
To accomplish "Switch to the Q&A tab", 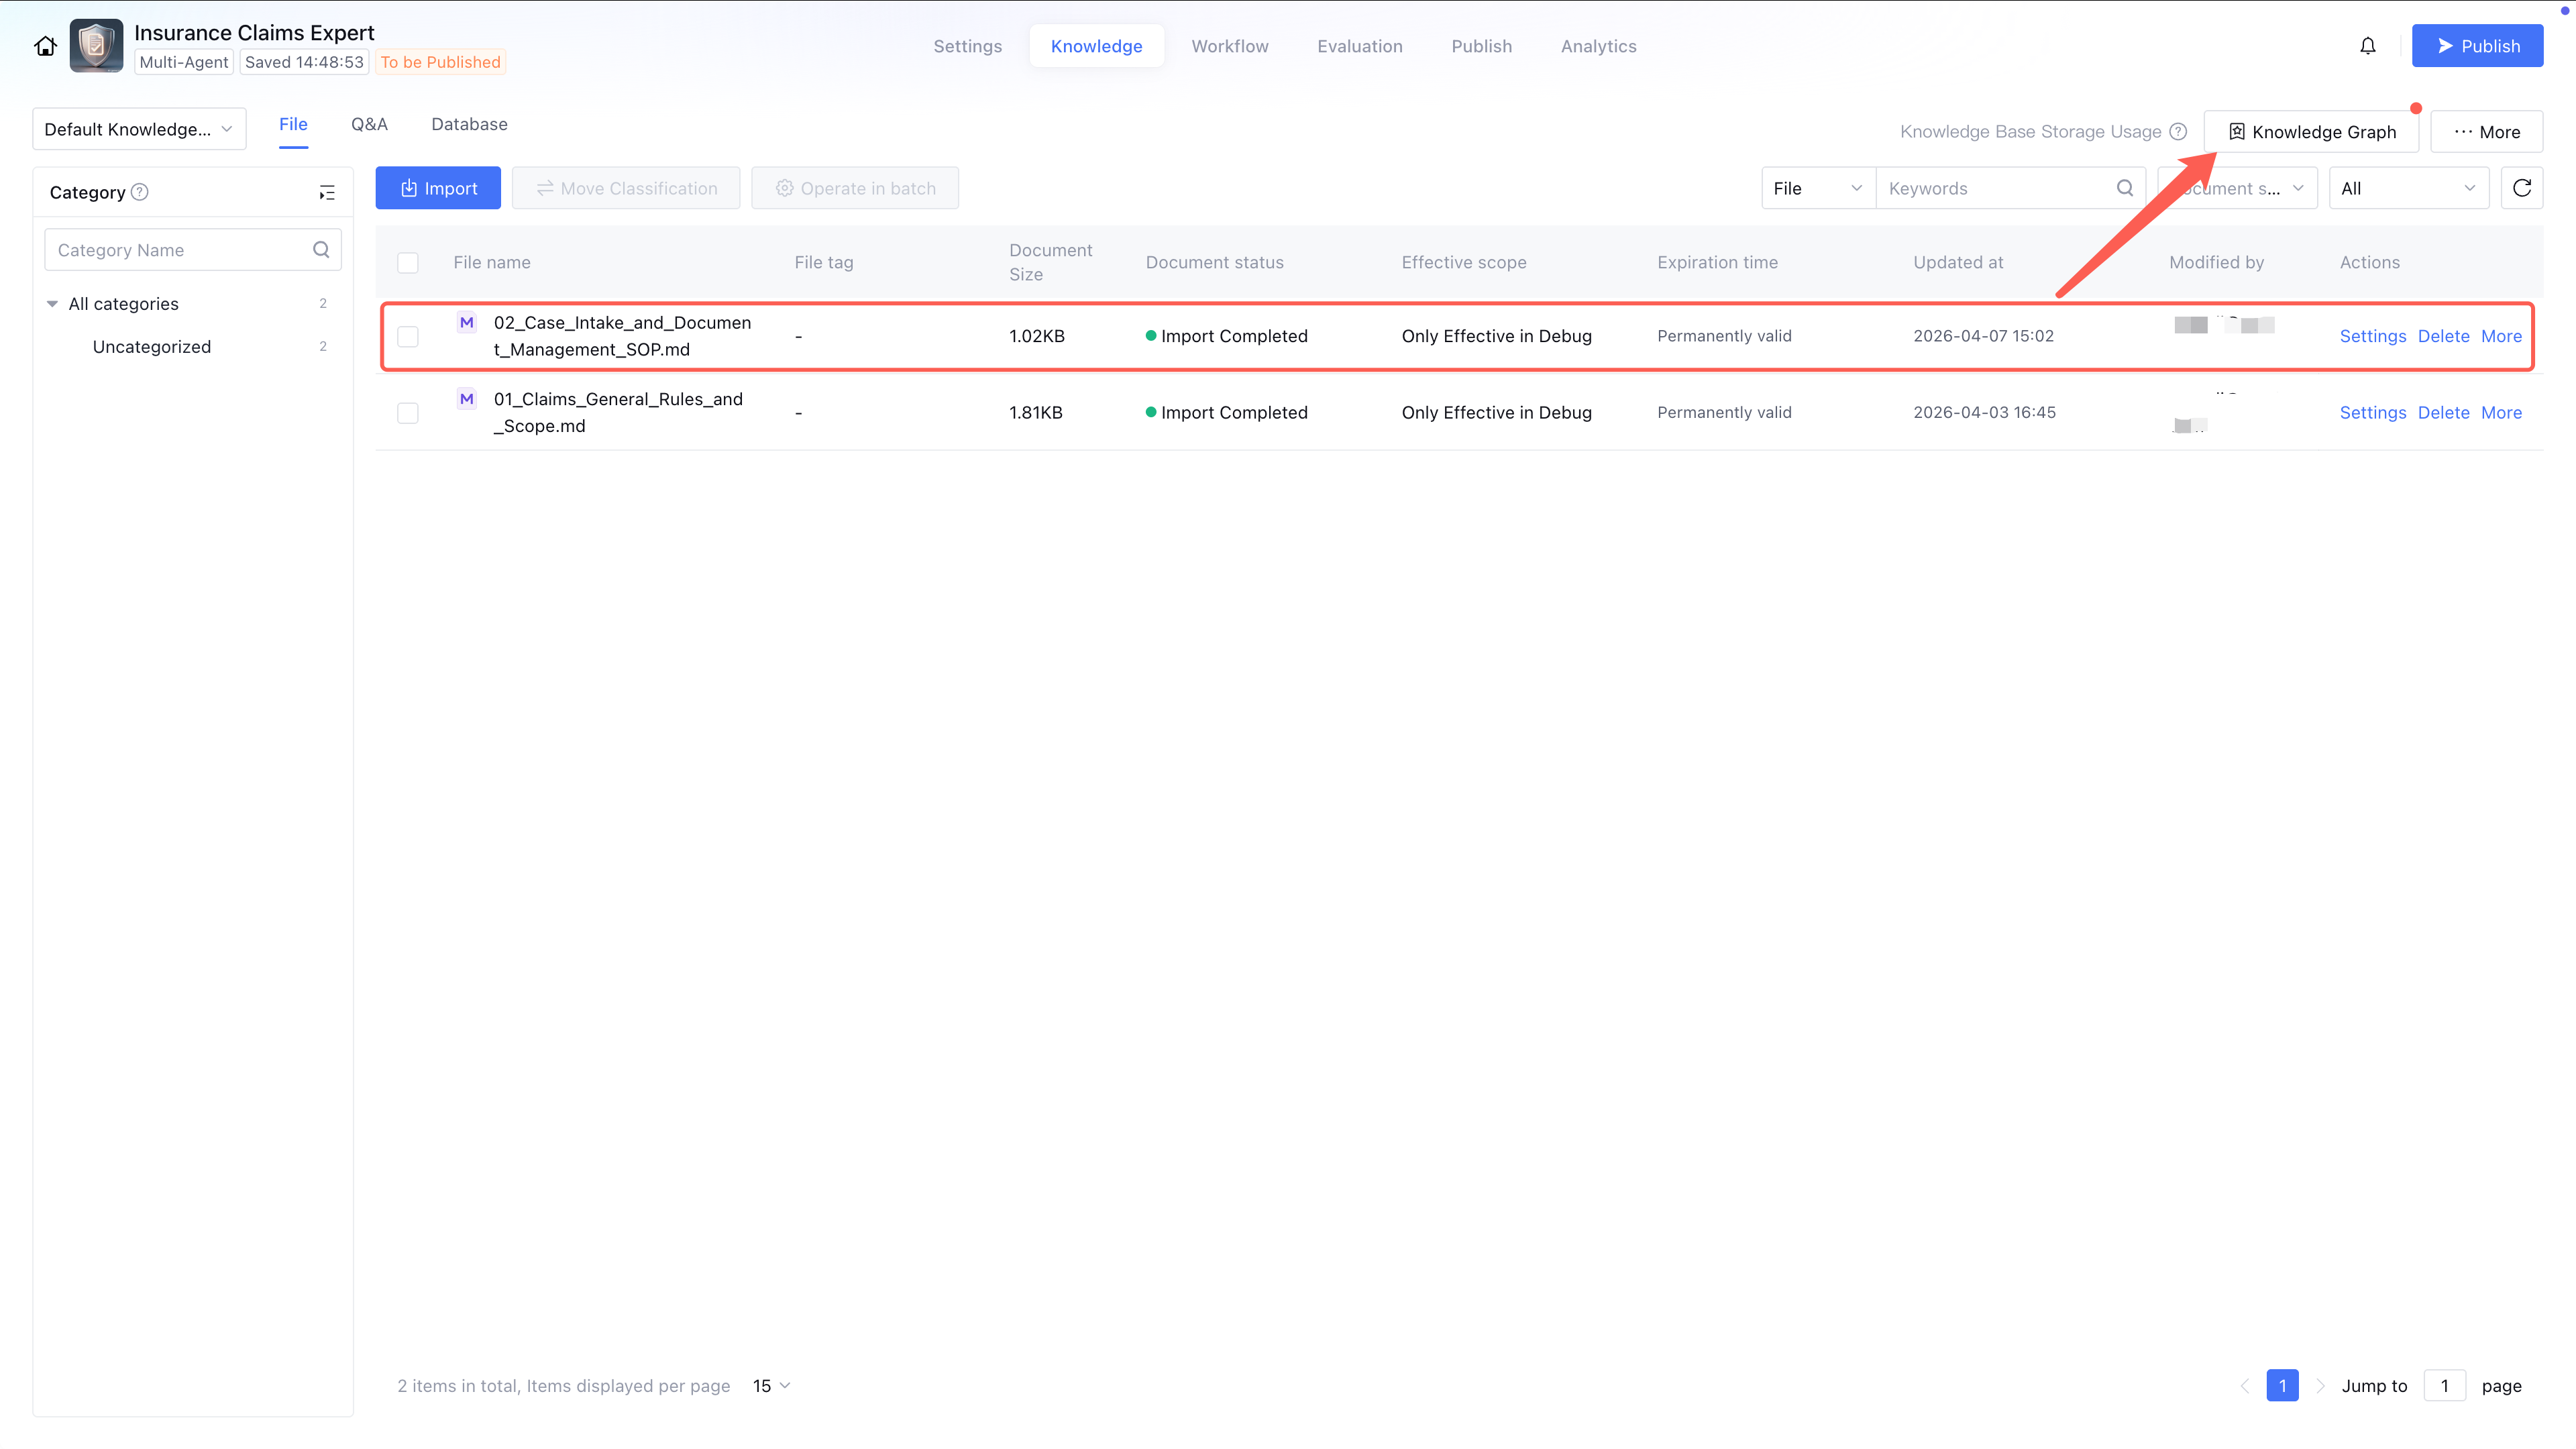I will [x=369, y=124].
